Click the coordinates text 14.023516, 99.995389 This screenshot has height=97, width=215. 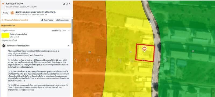click(x=27, y=7)
